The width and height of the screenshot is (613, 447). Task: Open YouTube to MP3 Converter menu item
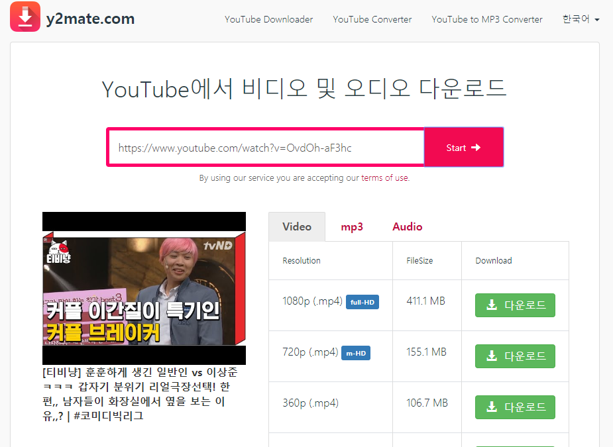(x=486, y=19)
